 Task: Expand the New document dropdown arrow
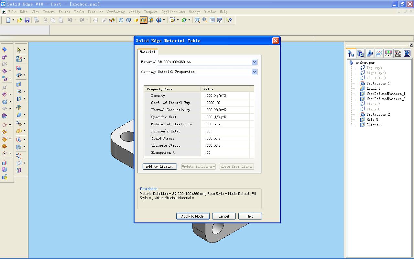tap(13, 20)
